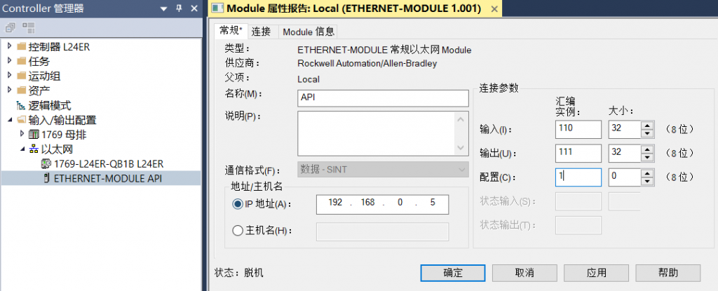Image resolution: width=718 pixels, height=291 pixels.
Task: Switch to the 常规 tab
Action: coord(231,31)
